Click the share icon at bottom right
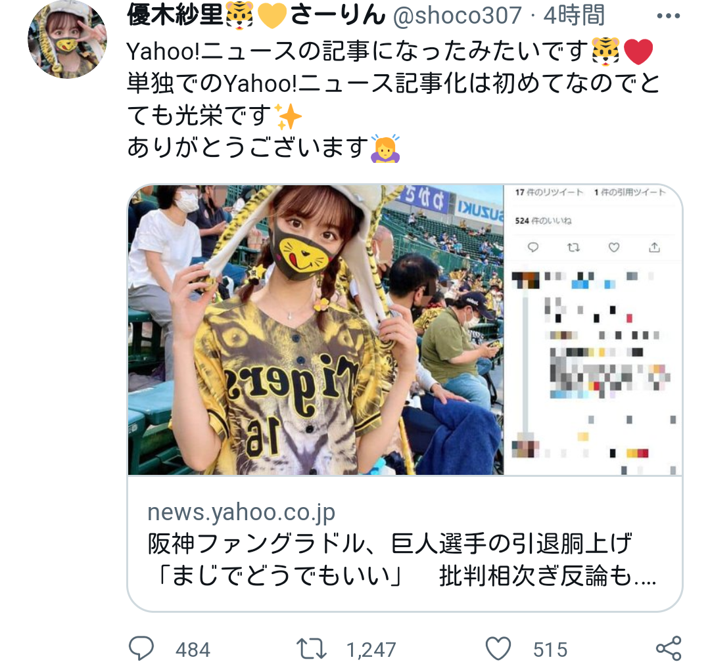 [x=669, y=648]
